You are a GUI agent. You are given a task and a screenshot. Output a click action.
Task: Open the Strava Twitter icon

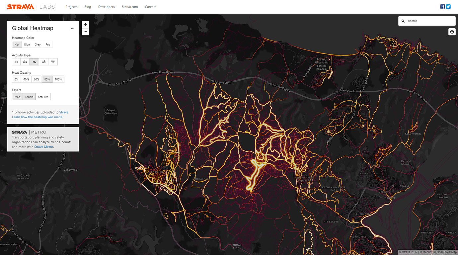[x=448, y=7]
